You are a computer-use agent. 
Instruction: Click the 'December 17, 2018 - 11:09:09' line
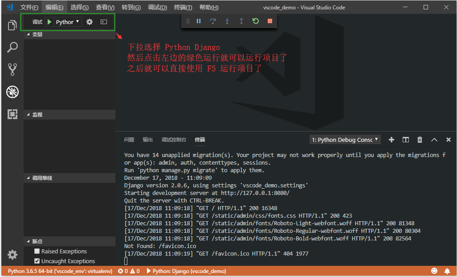coord(168,178)
